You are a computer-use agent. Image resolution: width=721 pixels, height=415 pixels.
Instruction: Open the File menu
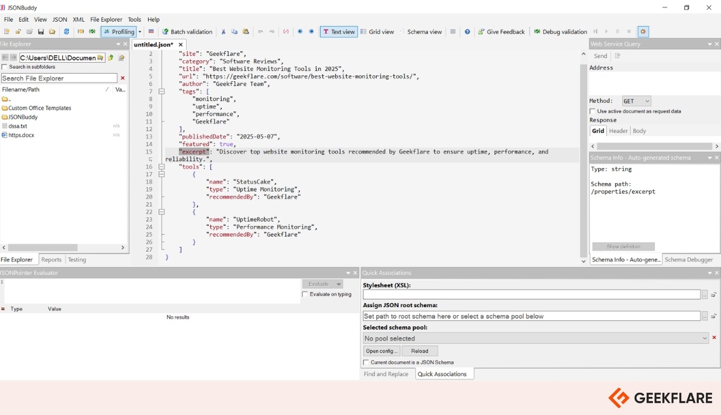(8, 19)
